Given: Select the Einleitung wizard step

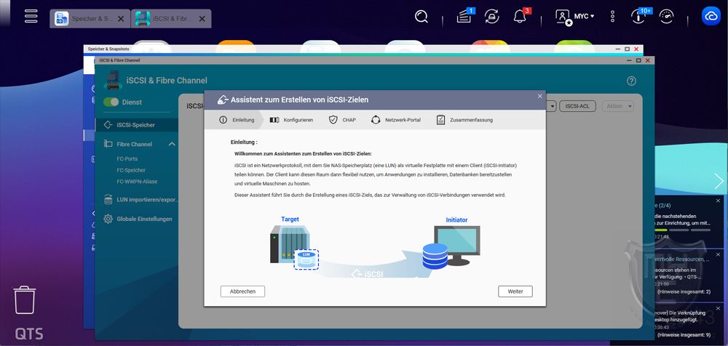Looking at the screenshot, I should coord(237,120).
